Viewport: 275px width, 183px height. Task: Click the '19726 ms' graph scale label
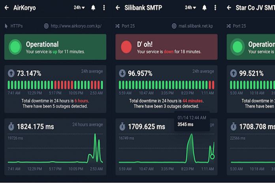(x=15, y=138)
